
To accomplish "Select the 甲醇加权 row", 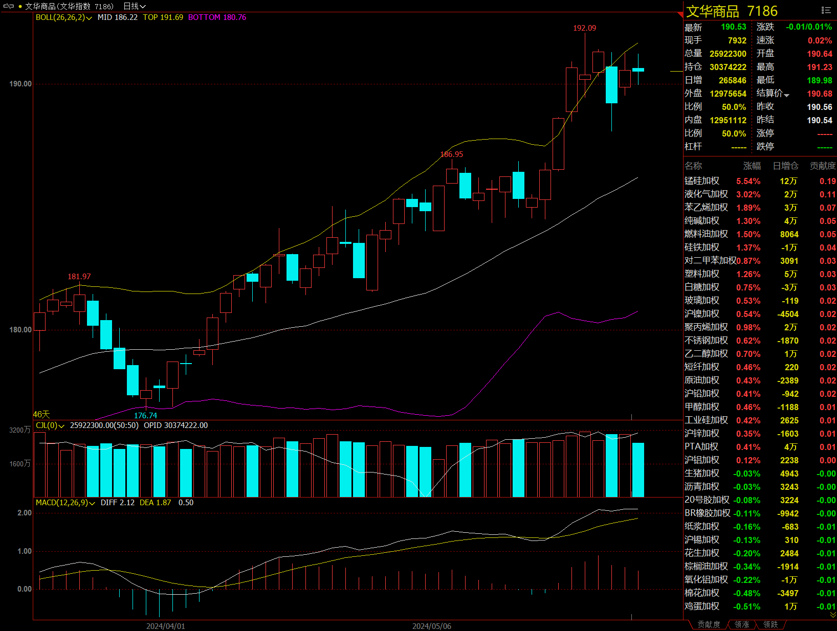I will 760,407.
